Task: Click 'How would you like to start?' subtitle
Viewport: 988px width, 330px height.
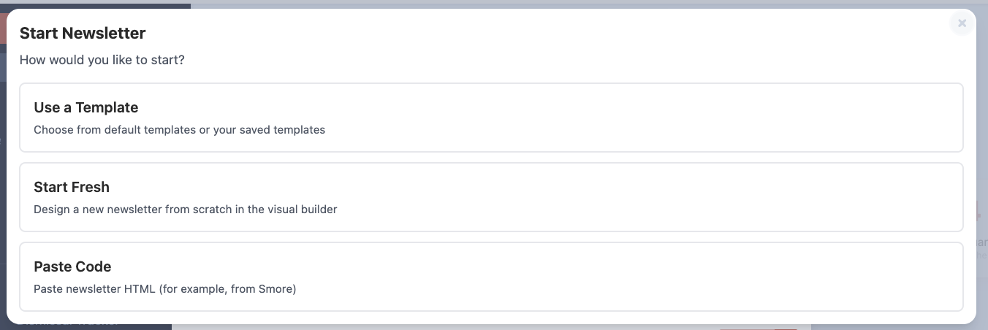Action: 102,60
